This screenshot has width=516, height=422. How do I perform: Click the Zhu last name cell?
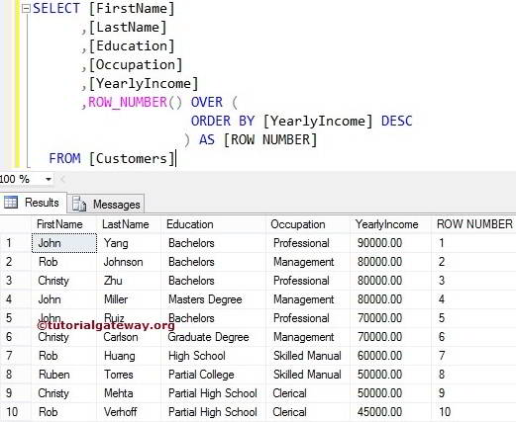click(129, 281)
